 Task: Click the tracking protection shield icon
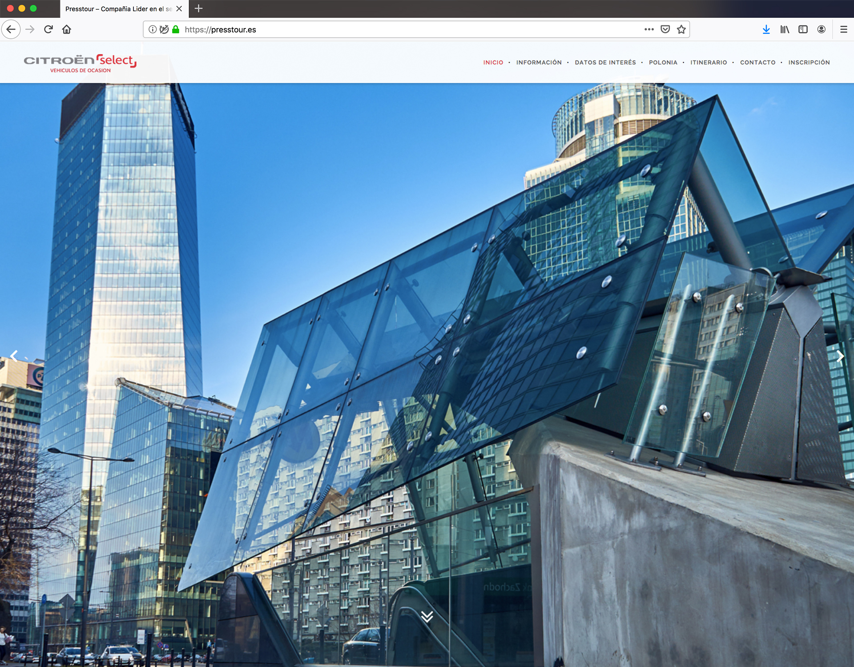[x=164, y=29]
